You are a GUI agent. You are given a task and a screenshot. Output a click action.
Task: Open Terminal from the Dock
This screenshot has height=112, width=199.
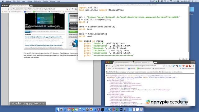coord(102,110)
